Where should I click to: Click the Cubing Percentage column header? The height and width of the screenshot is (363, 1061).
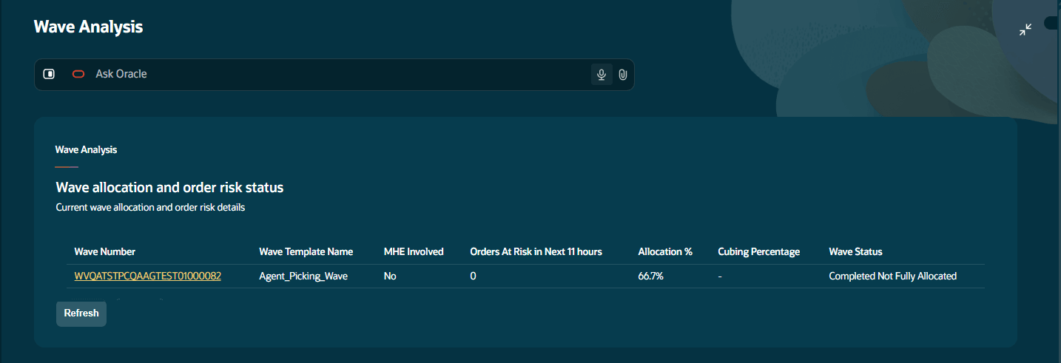pyautogui.click(x=758, y=251)
